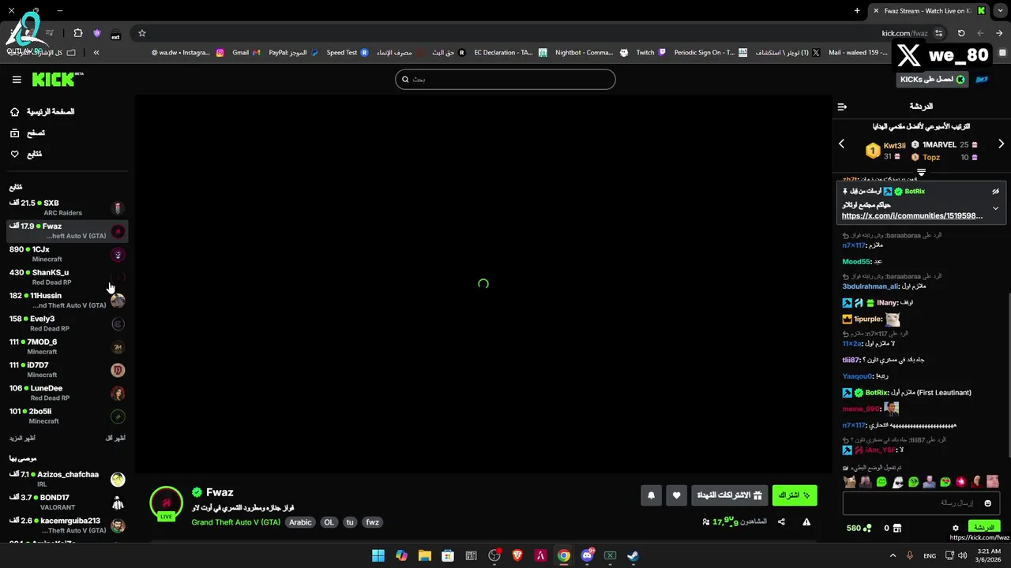Open Windows Start menu

378,555
